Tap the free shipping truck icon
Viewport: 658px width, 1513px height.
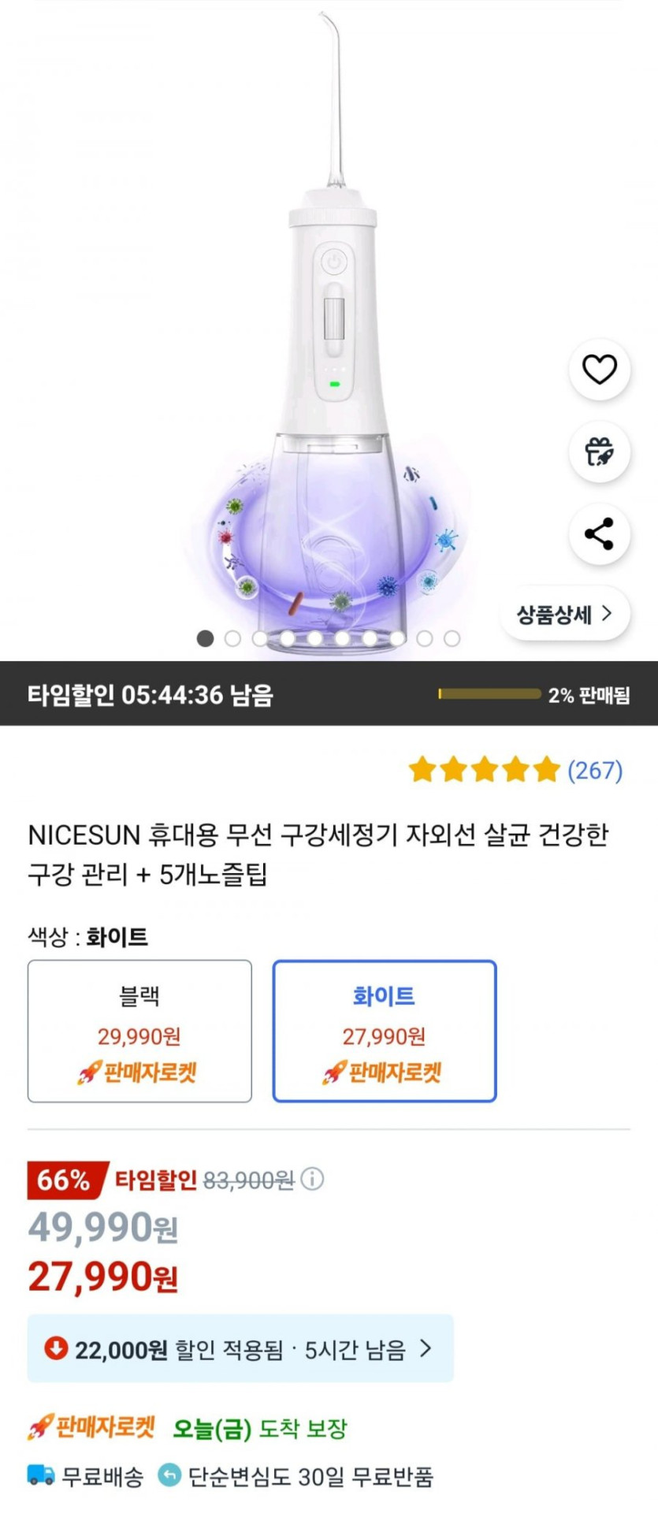point(41,1475)
